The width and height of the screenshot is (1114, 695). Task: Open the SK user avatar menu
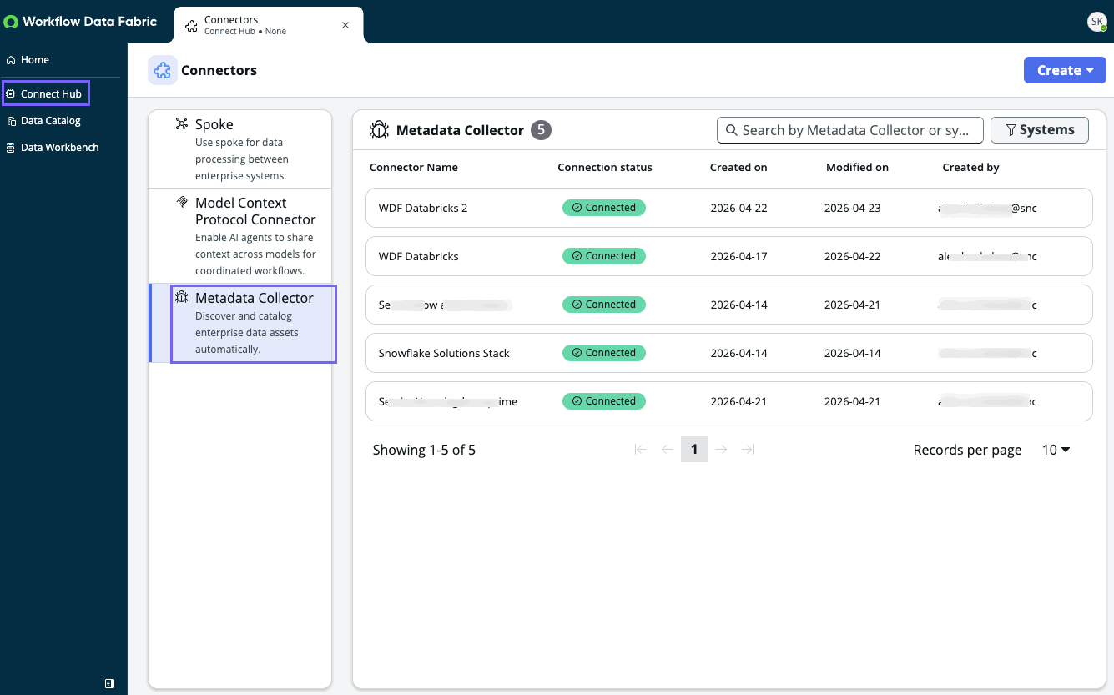(x=1096, y=22)
